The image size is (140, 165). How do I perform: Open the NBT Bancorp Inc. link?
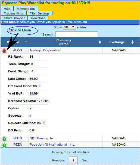click(42, 138)
